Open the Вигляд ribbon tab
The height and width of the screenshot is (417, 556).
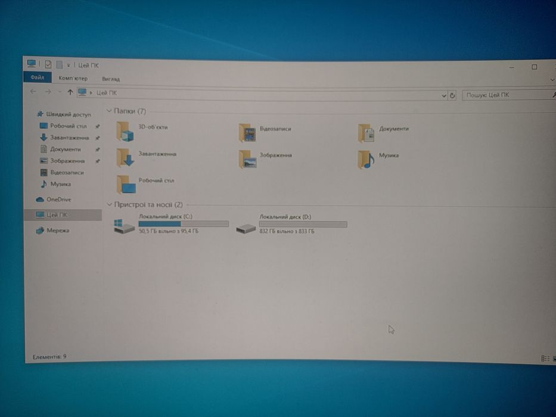(x=111, y=79)
